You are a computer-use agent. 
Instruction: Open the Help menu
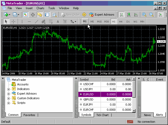(76, 8)
